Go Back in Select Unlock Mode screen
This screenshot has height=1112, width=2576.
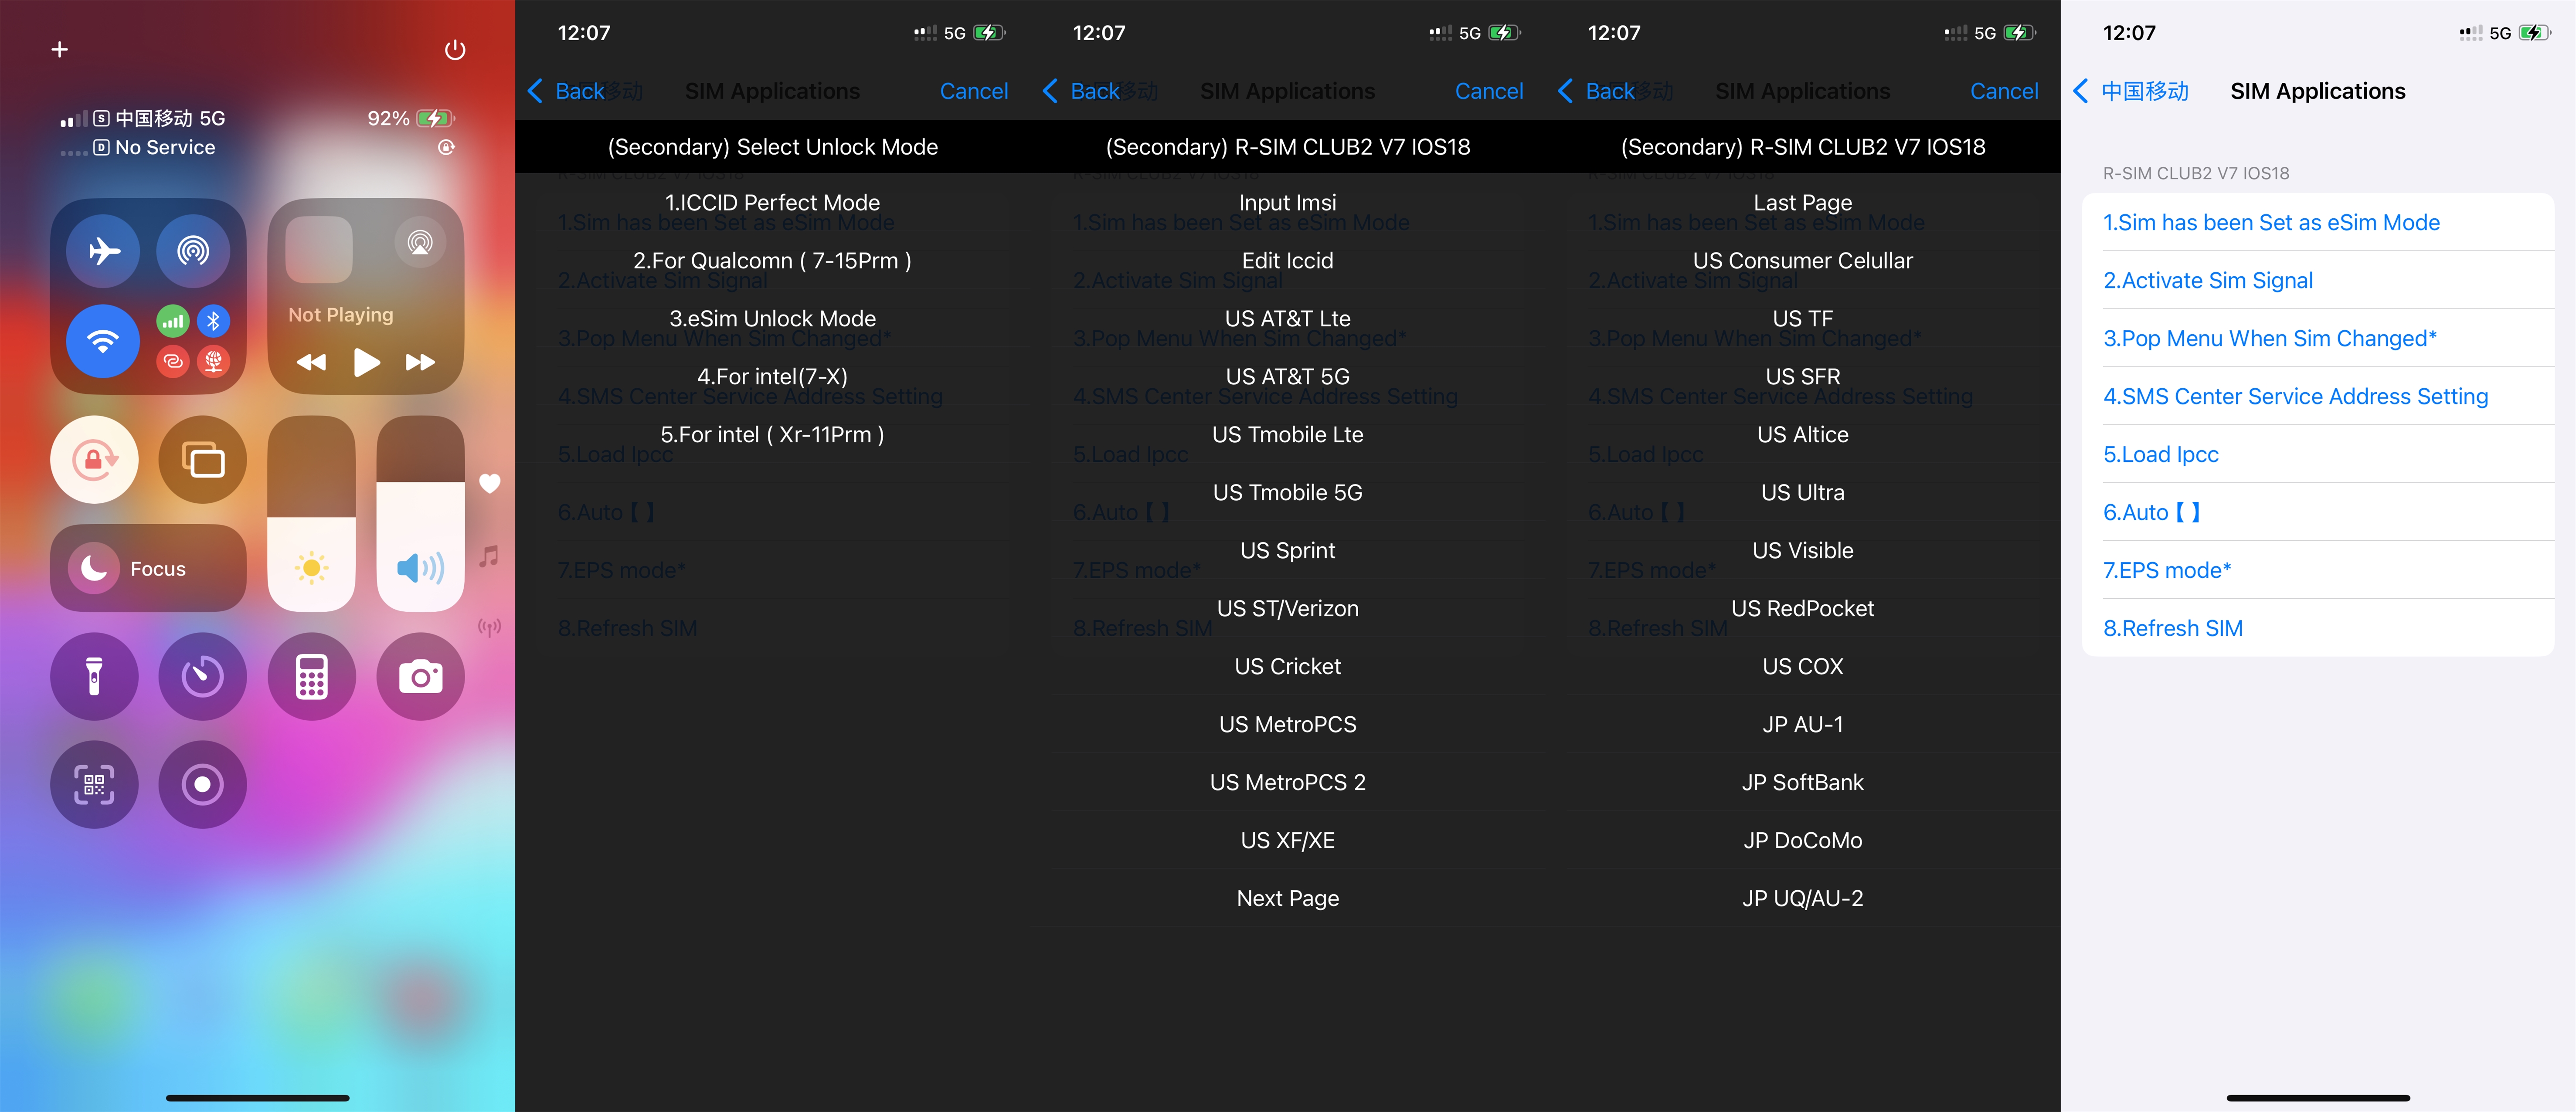tap(567, 91)
